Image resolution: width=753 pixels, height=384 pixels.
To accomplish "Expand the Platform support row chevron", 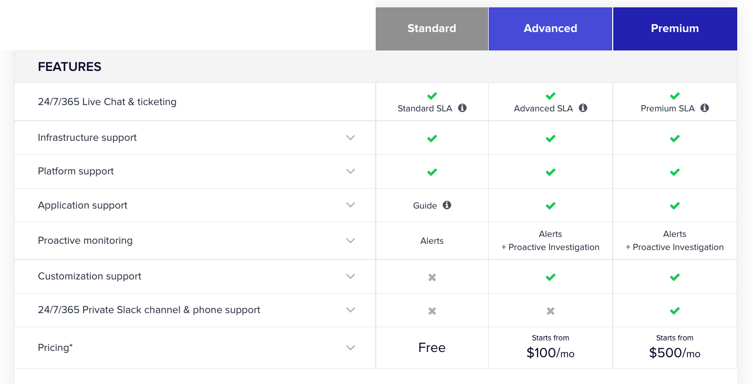I will 350,171.
